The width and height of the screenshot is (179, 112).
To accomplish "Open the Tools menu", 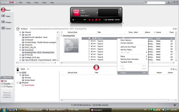I will [x=44, y=3].
